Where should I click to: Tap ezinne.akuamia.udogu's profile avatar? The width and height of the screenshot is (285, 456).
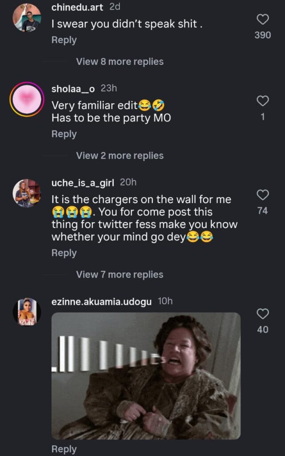click(x=27, y=312)
